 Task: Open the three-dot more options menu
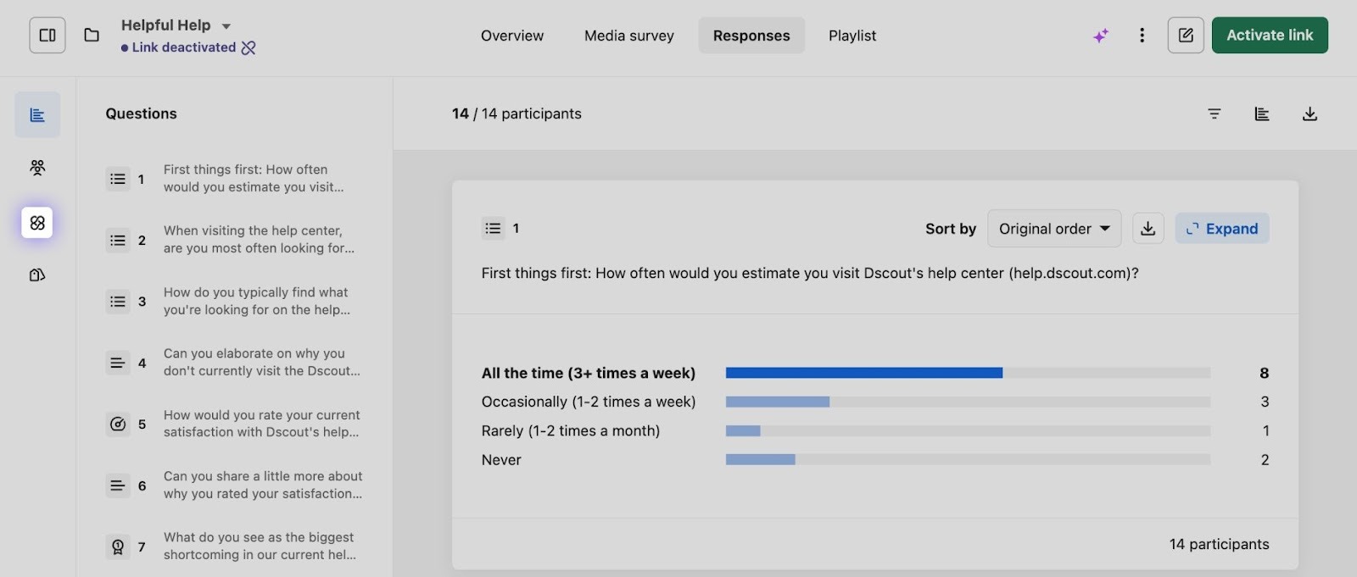coord(1142,36)
